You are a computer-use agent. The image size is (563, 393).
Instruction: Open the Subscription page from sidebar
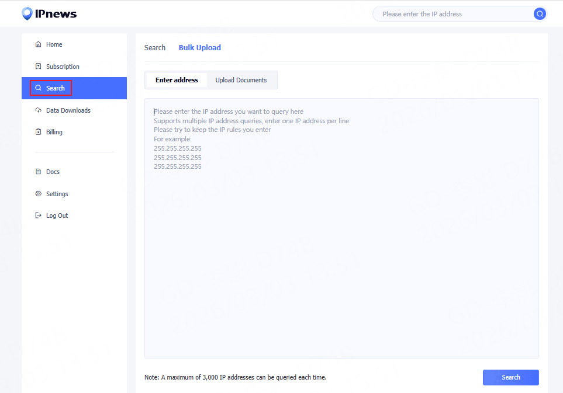[63, 67]
